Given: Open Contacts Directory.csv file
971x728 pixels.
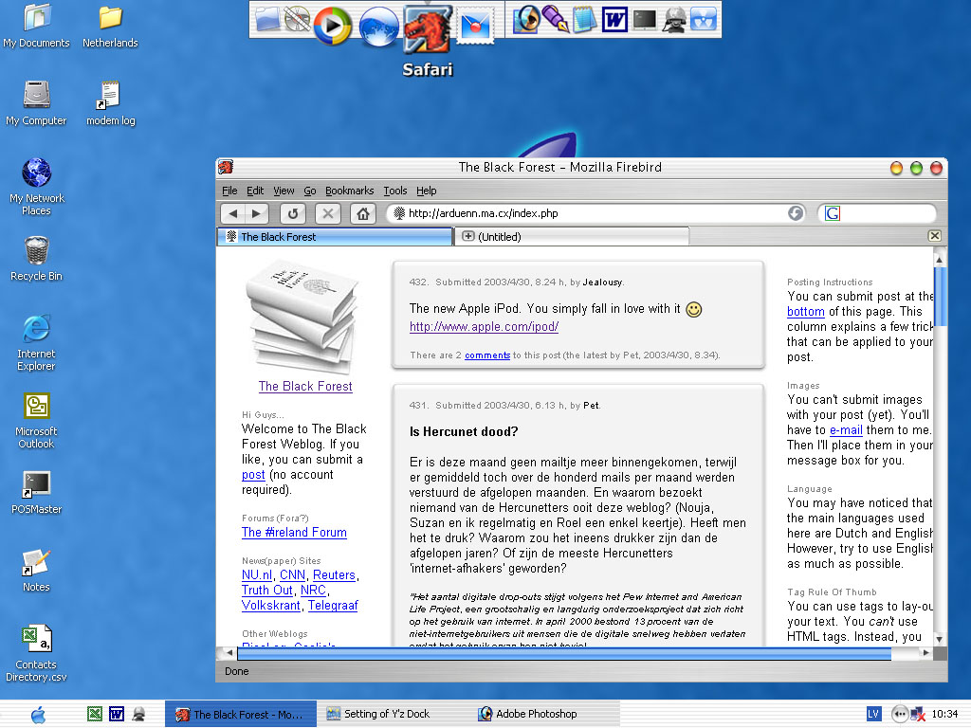Looking at the screenshot, I should point(37,652).
